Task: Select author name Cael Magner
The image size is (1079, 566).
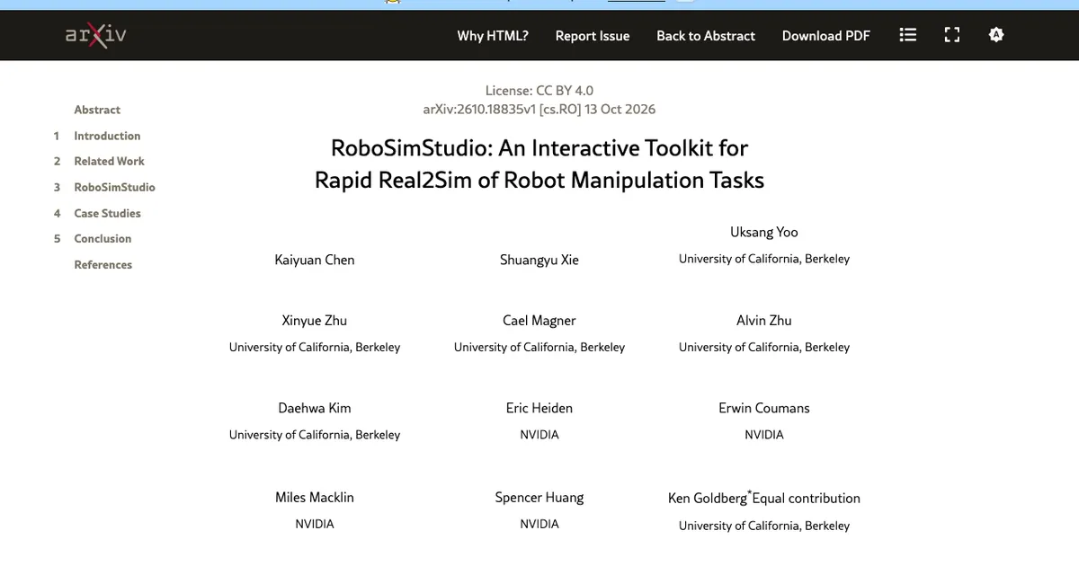Action: click(539, 320)
